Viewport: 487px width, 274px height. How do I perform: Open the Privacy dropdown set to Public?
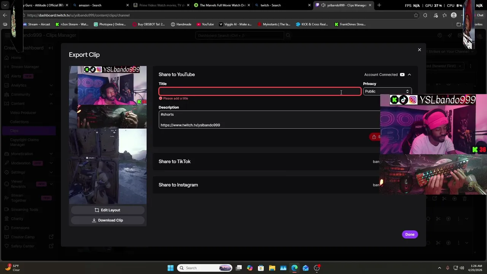387,91
